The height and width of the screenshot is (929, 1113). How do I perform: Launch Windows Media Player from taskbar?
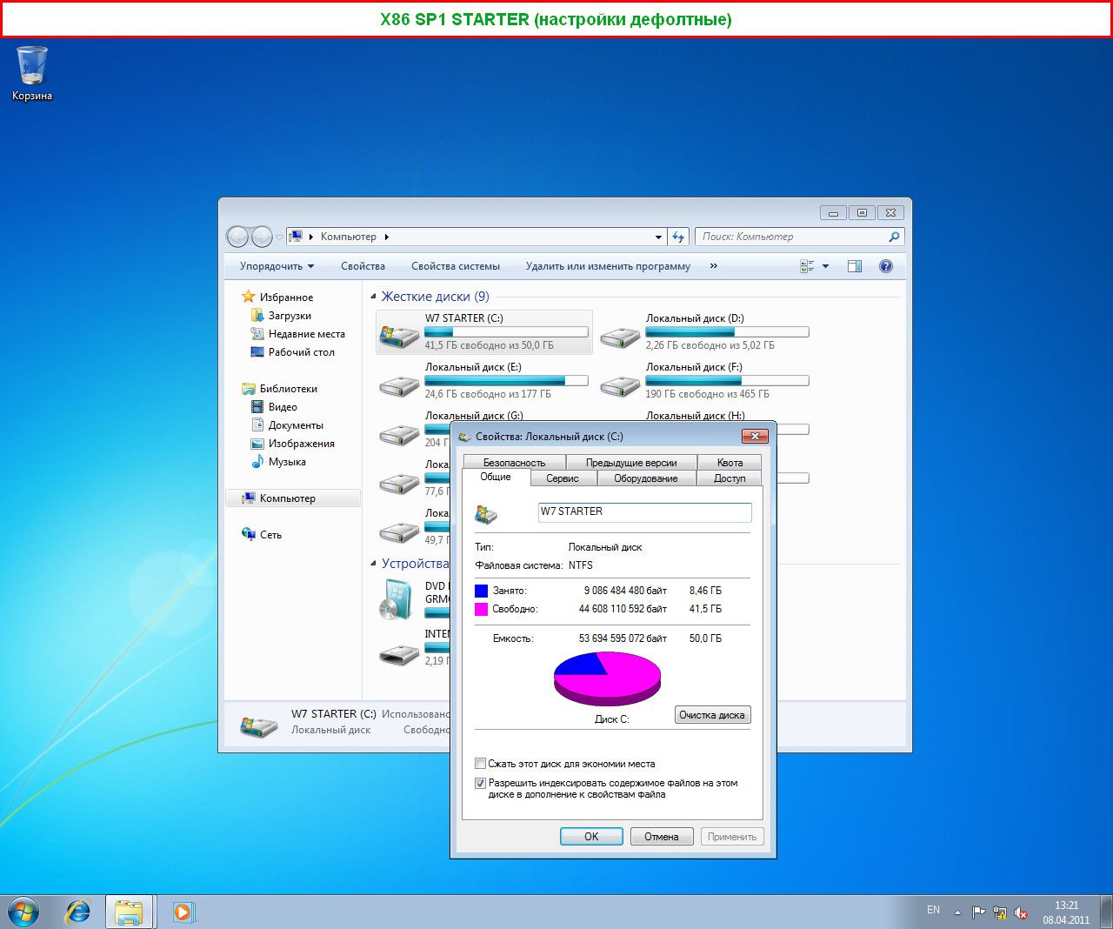[183, 912]
